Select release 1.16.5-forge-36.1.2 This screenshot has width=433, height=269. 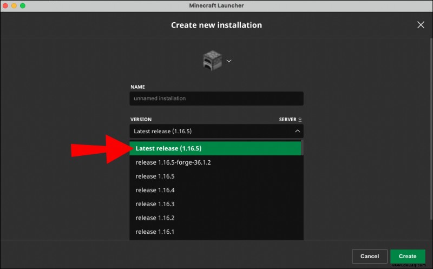point(215,162)
